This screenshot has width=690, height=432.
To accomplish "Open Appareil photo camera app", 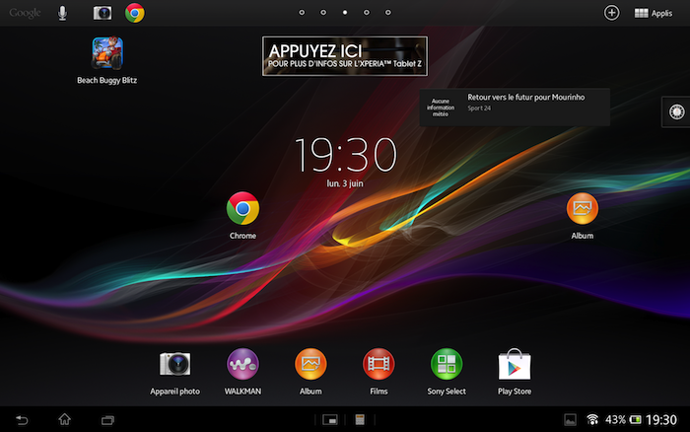I will (174, 365).
